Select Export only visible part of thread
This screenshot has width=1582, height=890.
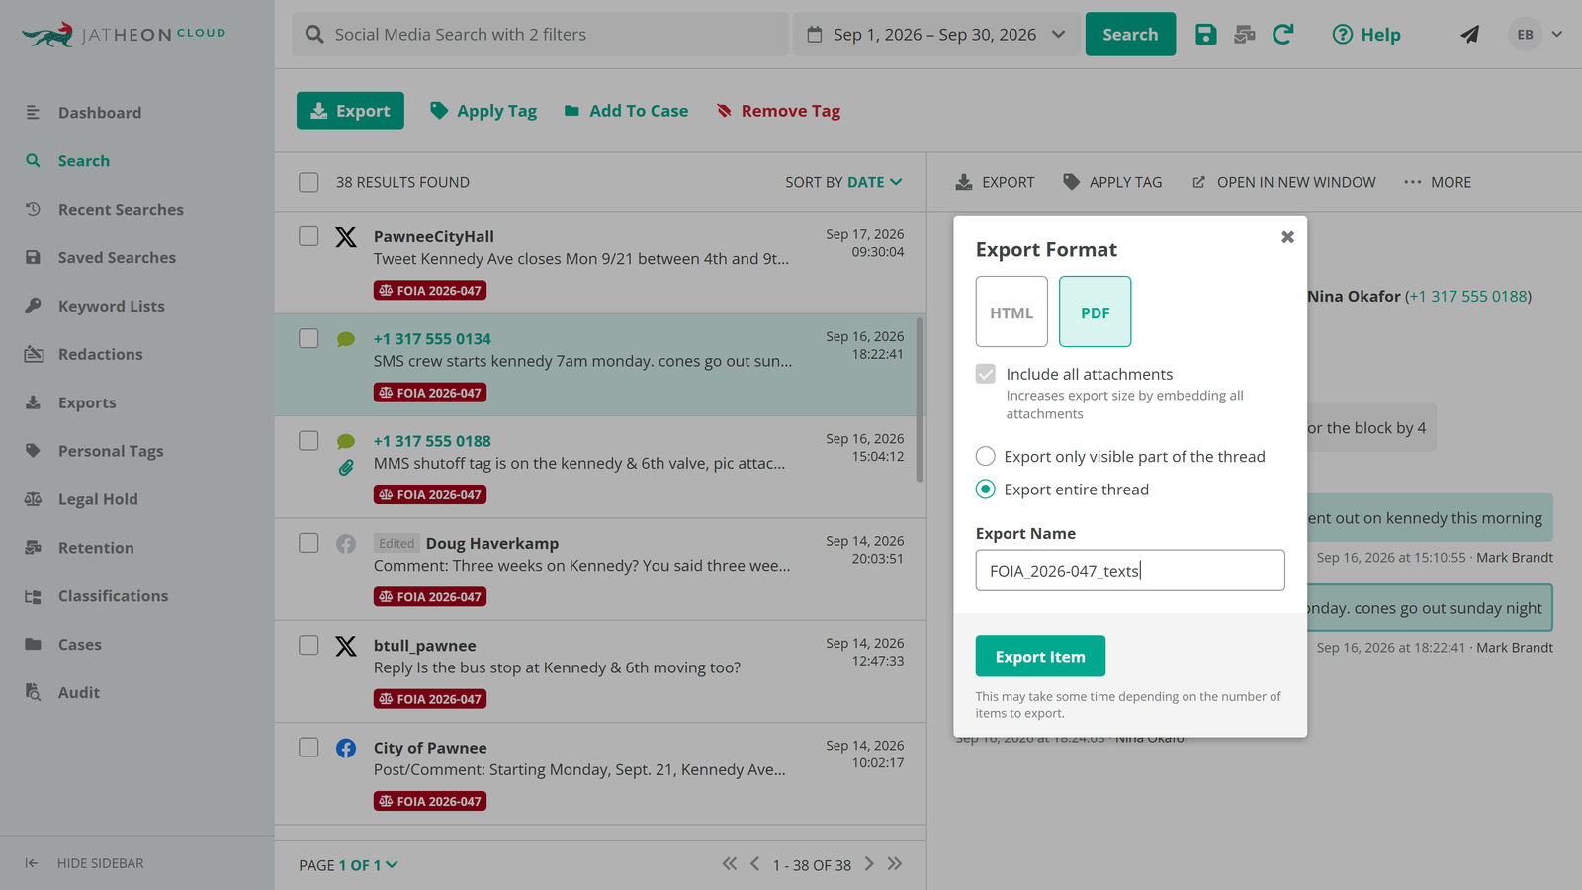point(986,456)
